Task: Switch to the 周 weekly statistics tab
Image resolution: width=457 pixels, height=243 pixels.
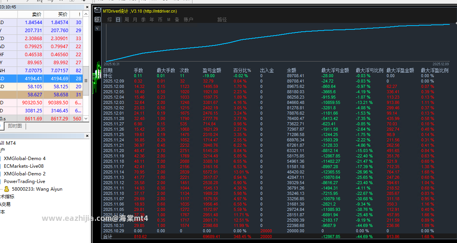Action: click(126, 19)
